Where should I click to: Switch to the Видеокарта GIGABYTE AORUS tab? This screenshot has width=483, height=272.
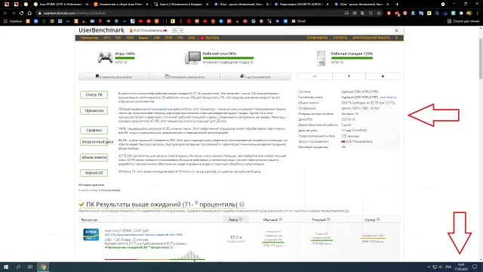point(301,5)
